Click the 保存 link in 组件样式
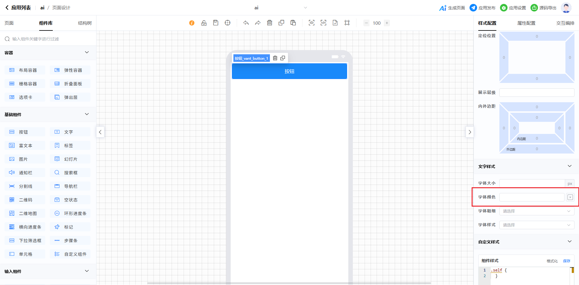Viewport: 579px width, 285px height. 566,261
